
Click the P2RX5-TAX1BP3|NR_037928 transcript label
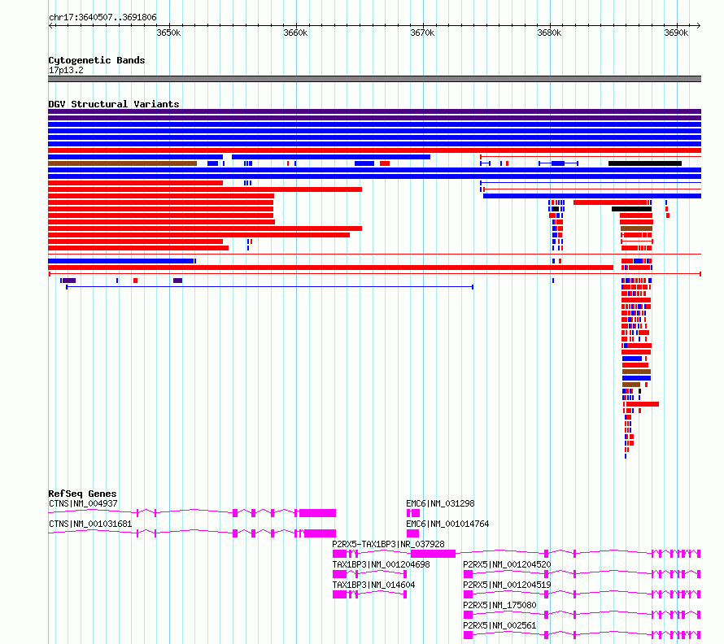[x=388, y=544]
